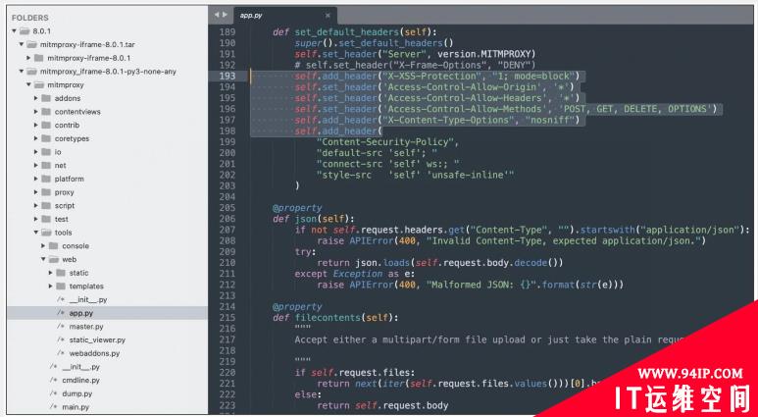Click def filecontents(self) line

point(335,318)
